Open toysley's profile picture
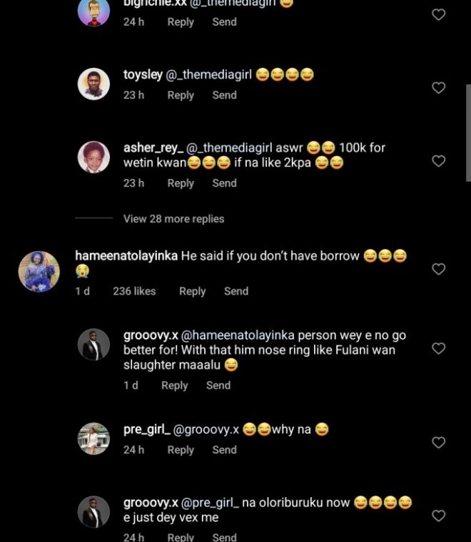Viewport: 471px width, 542px height. [93, 84]
